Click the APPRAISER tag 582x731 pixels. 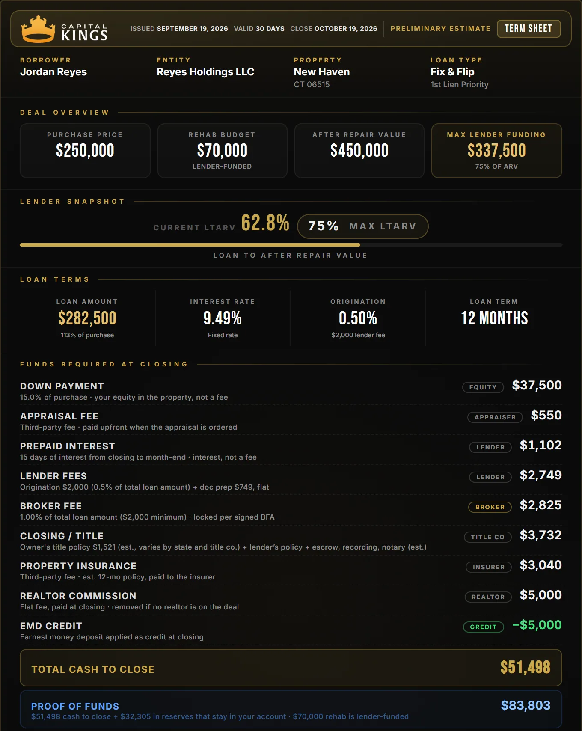(x=495, y=417)
